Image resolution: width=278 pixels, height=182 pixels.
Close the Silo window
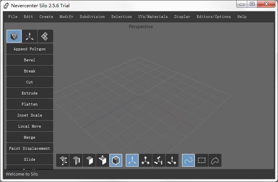click(266, 4)
